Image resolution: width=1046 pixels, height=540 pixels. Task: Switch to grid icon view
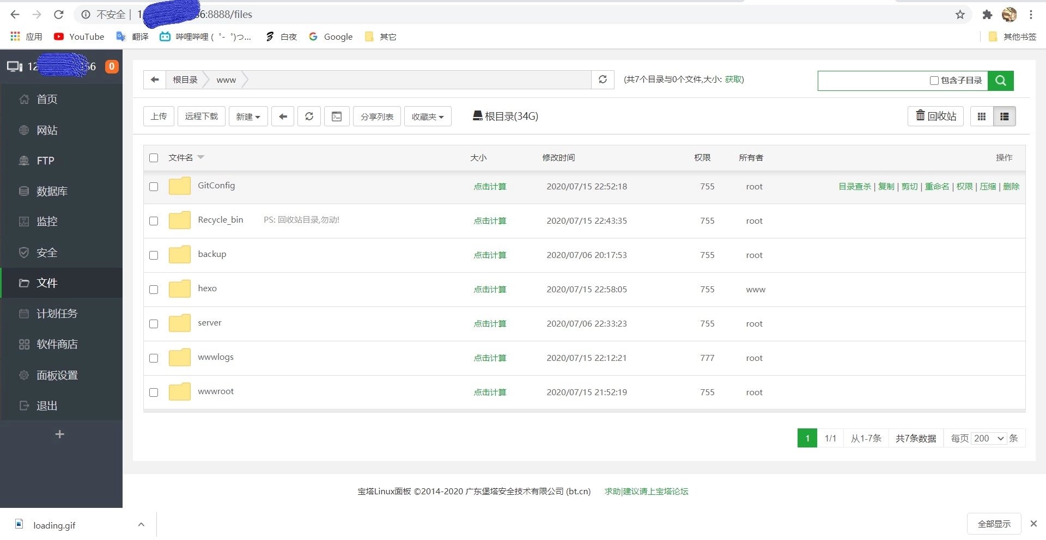pyautogui.click(x=982, y=116)
